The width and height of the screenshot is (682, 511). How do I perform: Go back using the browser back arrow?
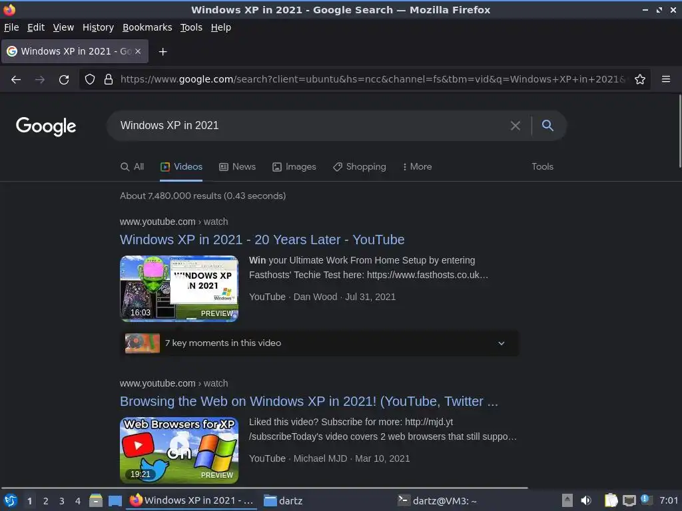[x=16, y=80]
